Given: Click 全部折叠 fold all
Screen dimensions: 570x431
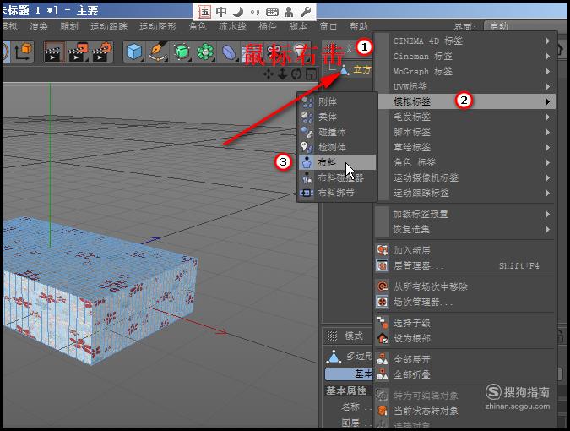Looking at the screenshot, I should point(465,374).
